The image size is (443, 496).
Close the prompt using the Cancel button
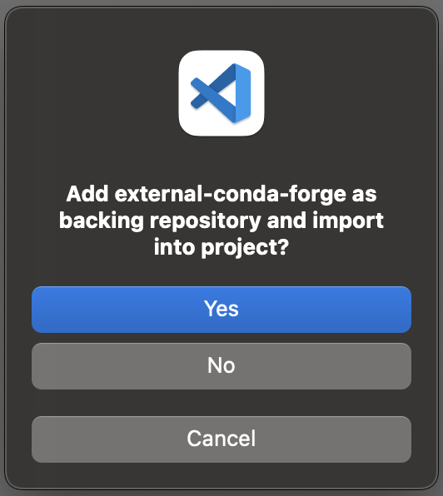[x=221, y=439]
